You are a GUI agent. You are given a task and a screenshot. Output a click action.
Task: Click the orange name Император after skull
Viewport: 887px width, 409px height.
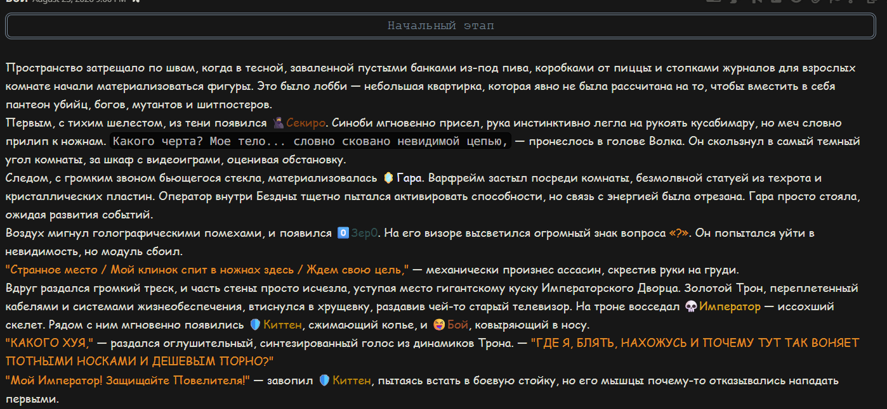(x=730, y=306)
